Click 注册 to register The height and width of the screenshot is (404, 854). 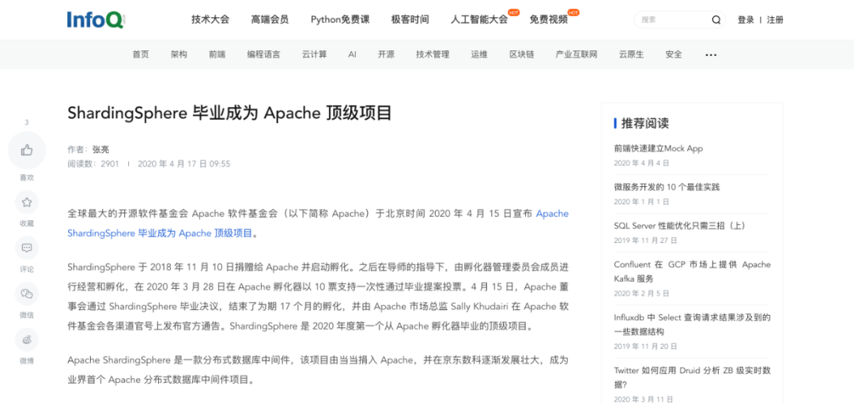click(x=775, y=20)
